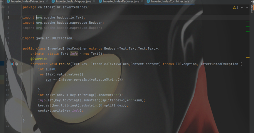Screen dimensions: 254x133
Task: Toggle fold end marker at line 22
Action: 21,115
